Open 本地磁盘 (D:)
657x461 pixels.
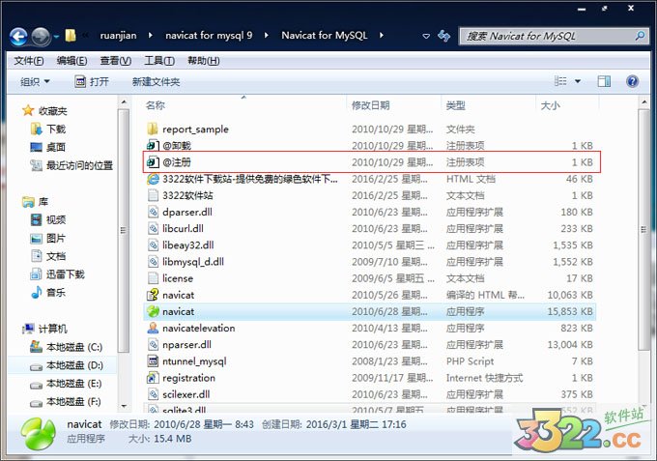(x=73, y=365)
